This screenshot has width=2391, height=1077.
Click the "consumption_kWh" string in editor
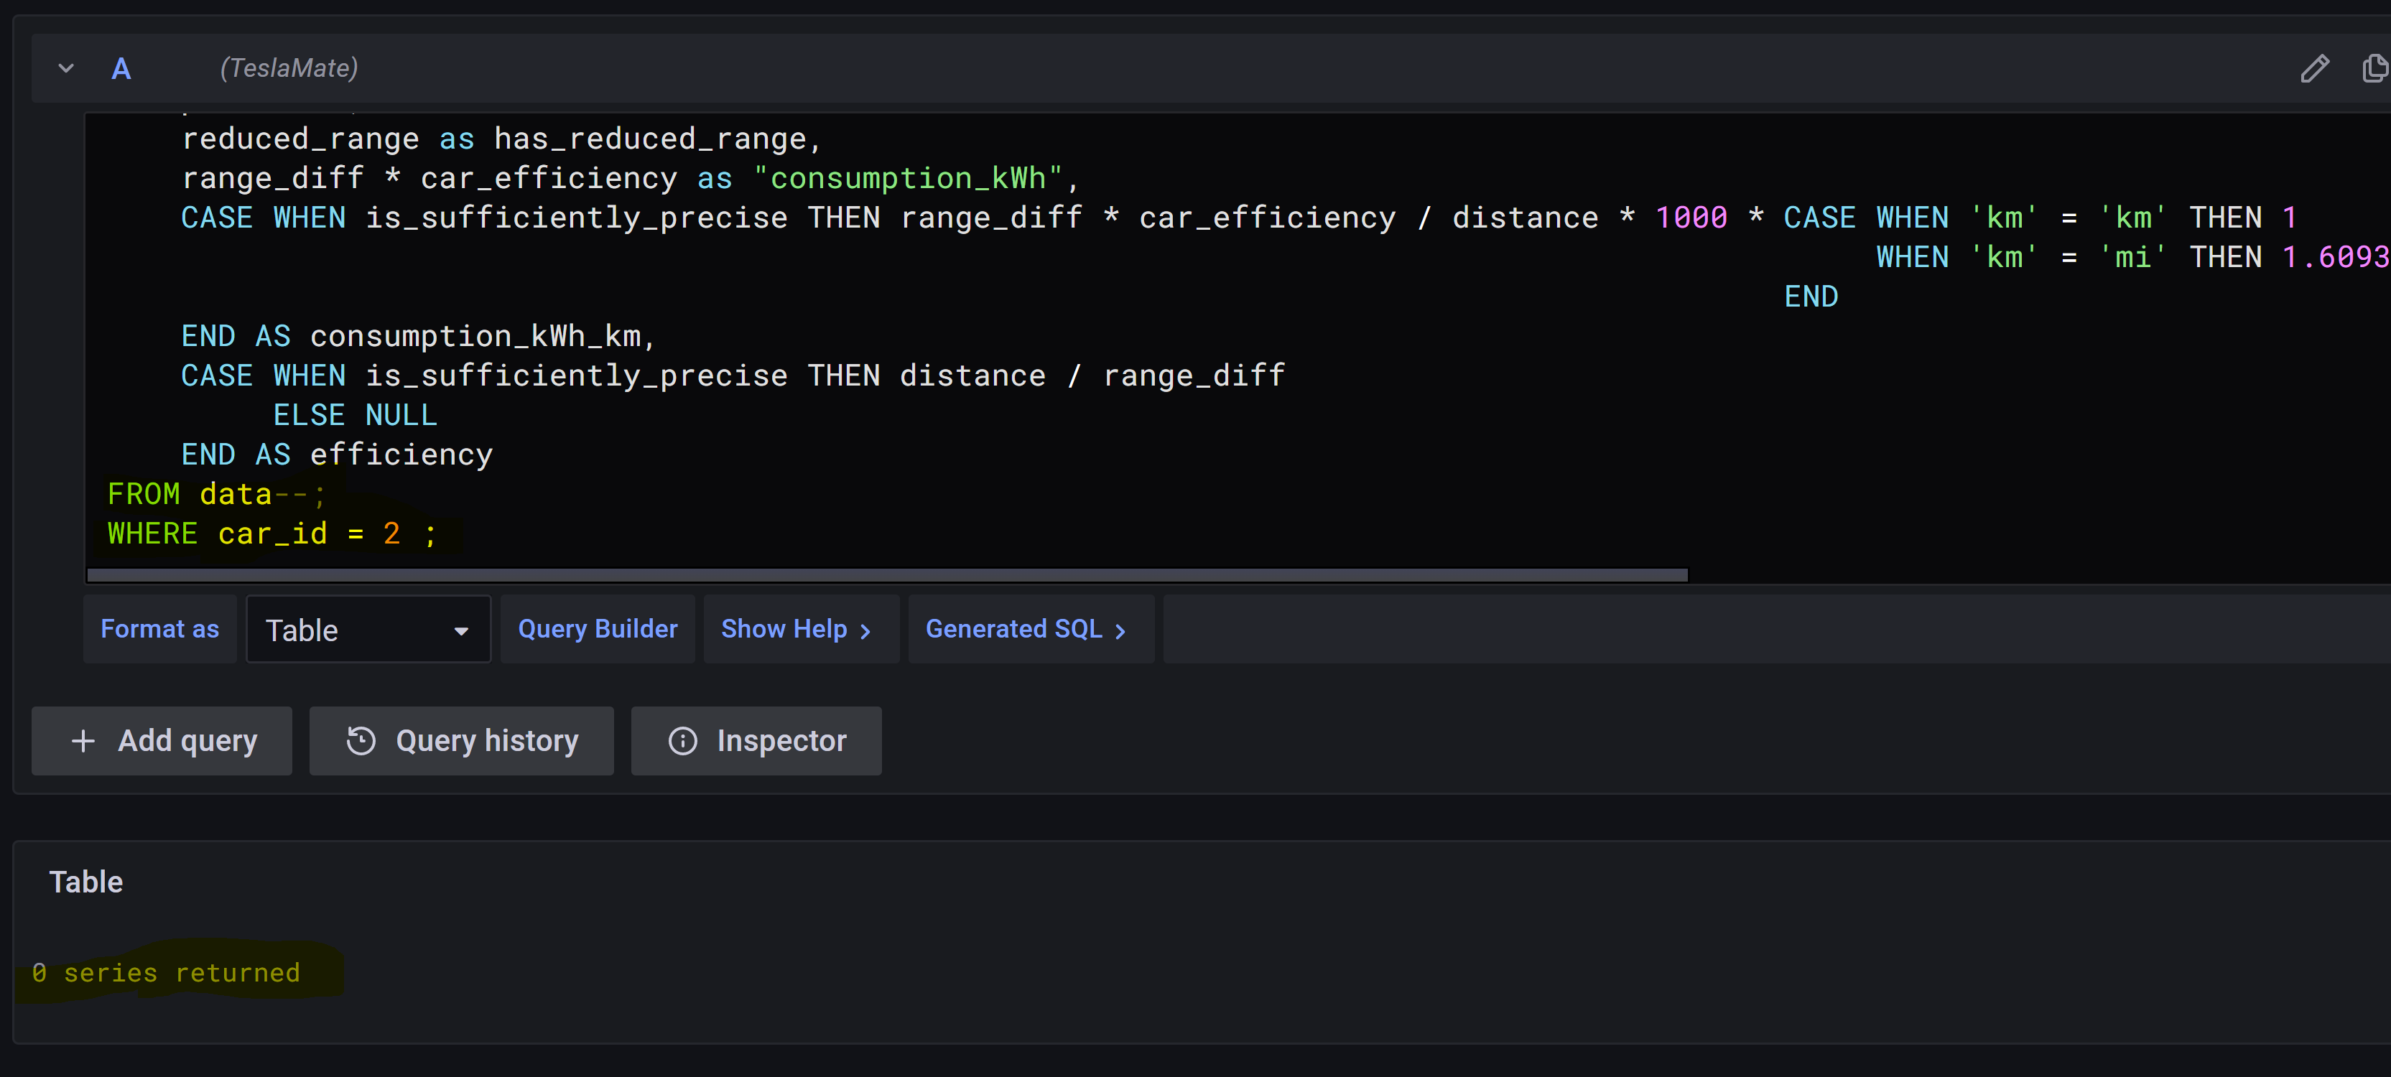pos(908,178)
